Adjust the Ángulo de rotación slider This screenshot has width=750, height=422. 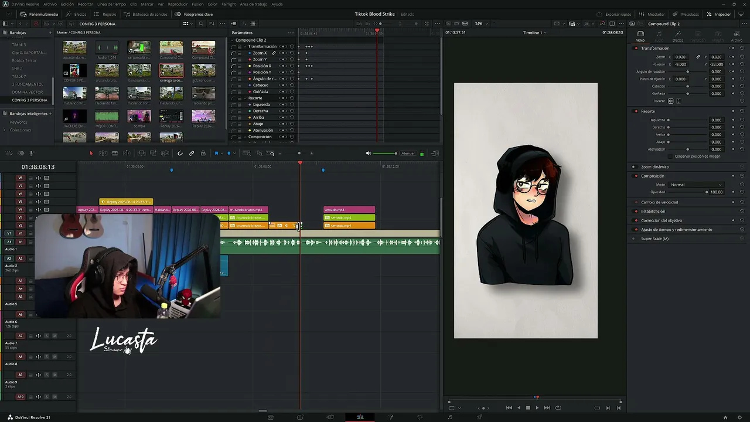[688, 72]
